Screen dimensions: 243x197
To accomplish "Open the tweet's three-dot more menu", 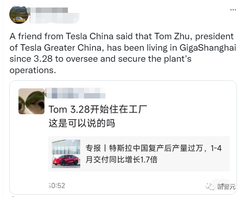I will (233, 10).
